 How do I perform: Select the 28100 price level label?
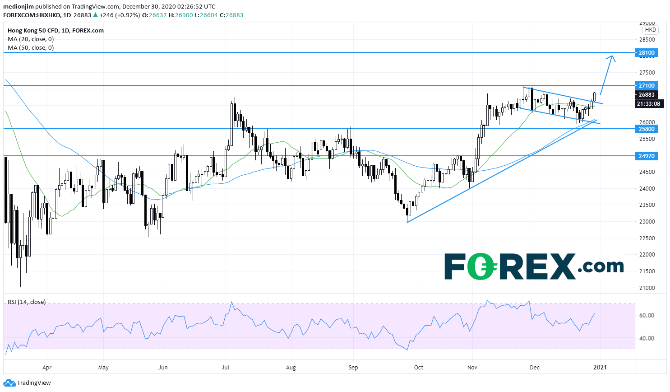[646, 53]
